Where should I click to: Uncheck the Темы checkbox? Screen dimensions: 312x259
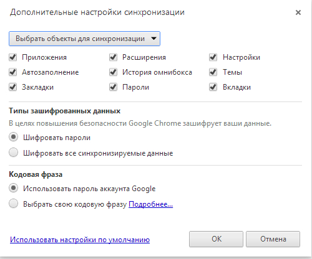coord(213,72)
